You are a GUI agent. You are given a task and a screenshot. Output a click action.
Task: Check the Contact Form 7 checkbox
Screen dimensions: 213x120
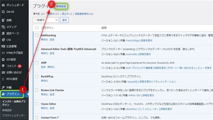(x=37, y=117)
